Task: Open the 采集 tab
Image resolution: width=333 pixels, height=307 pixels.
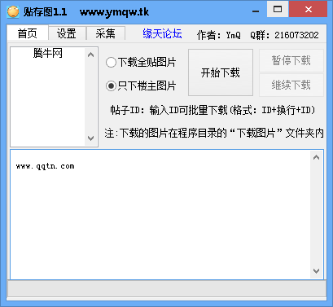Action: tap(106, 33)
